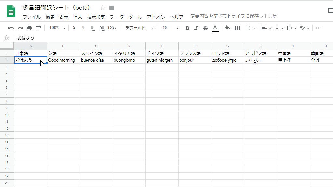Click the 変更内容をすべてドライブに保存しました link

[x=233, y=16]
